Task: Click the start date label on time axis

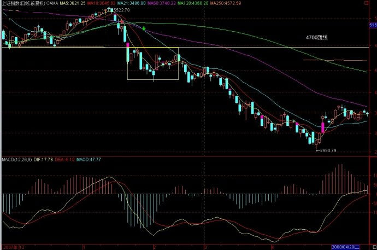Action: point(11,247)
